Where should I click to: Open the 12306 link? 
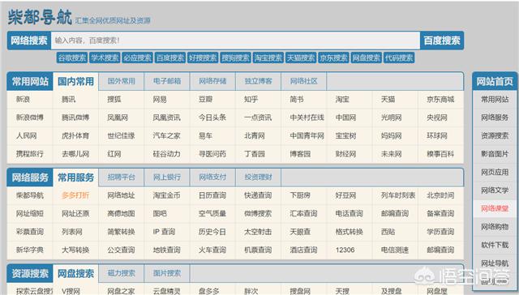tap(345, 250)
